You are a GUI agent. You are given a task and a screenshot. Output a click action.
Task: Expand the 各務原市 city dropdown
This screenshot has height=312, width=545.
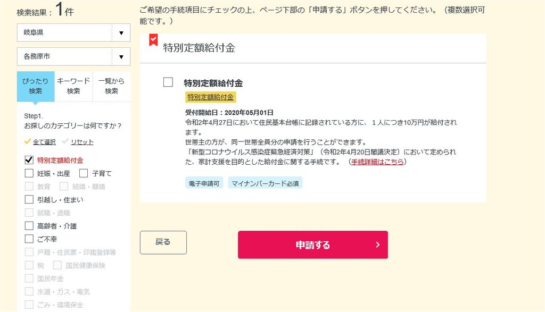click(x=73, y=56)
